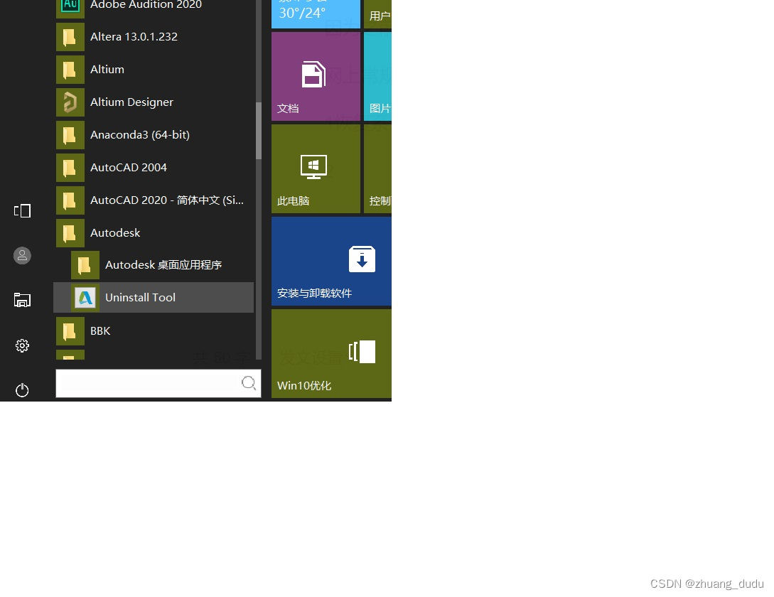The height and width of the screenshot is (597, 774).
Task: Open the File Explorer sidebar icon
Action: coord(22,300)
